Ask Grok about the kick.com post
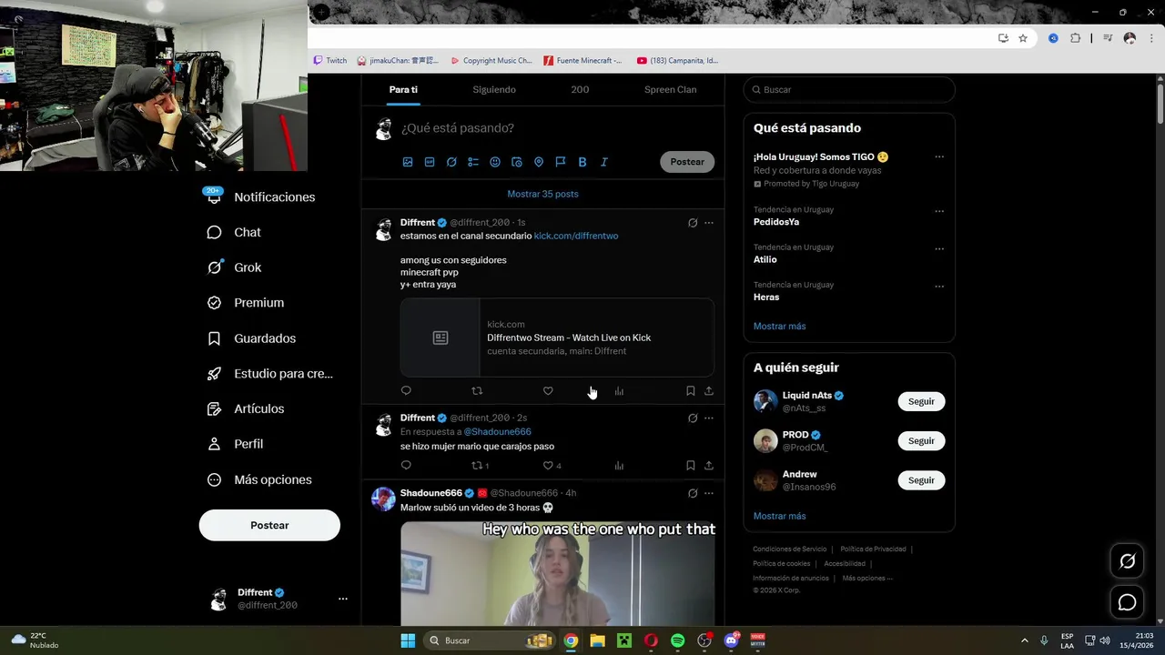The width and height of the screenshot is (1165, 655). (x=693, y=223)
